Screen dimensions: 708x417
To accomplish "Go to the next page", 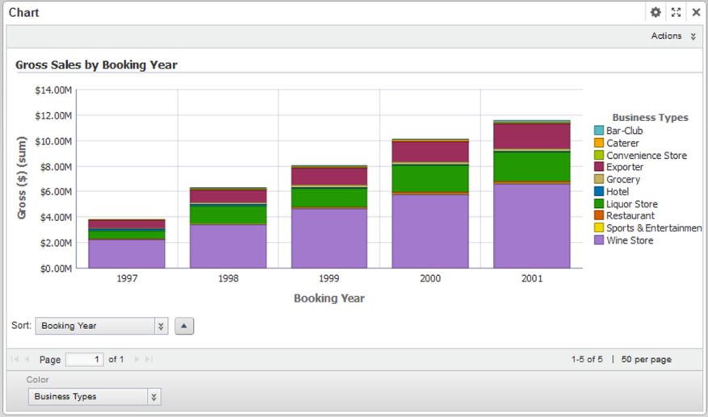I will click(136, 359).
